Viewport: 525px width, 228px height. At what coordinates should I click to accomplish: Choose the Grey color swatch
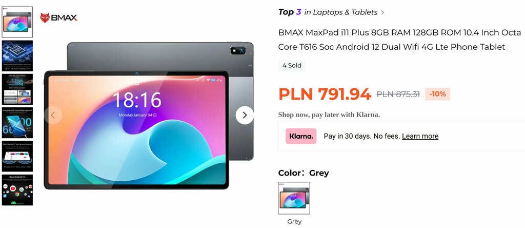coord(294,198)
